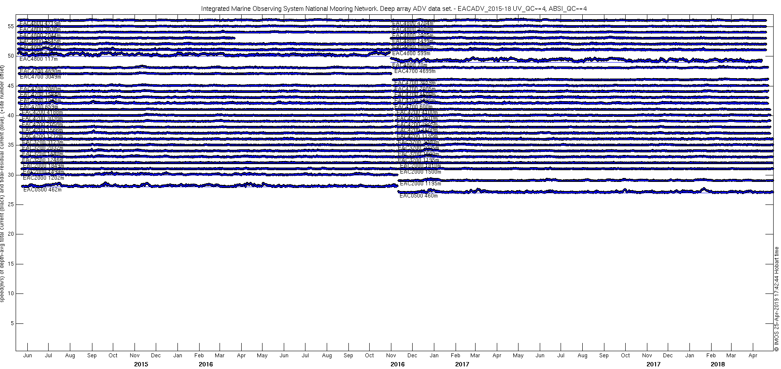This screenshot has width=781, height=369.
Task: Click the Apr tick label beside 2018
Action: coord(753,356)
